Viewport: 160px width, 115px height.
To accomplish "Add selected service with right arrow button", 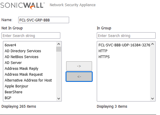I will pyautogui.click(x=79, y=66).
